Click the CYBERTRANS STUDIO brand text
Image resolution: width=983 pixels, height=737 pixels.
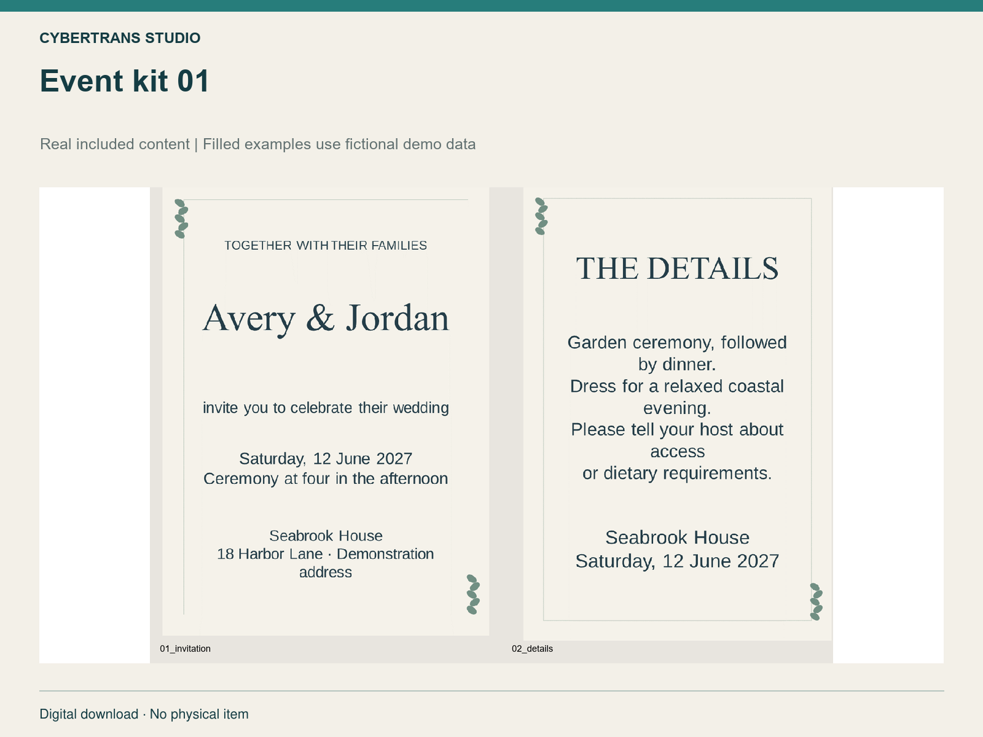point(120,38)
